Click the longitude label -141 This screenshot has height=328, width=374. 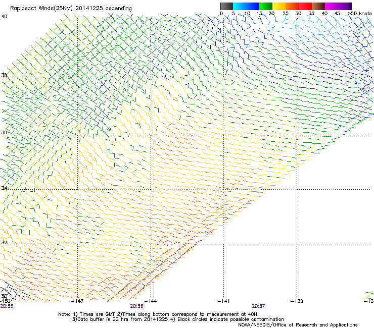pos(223,301)
